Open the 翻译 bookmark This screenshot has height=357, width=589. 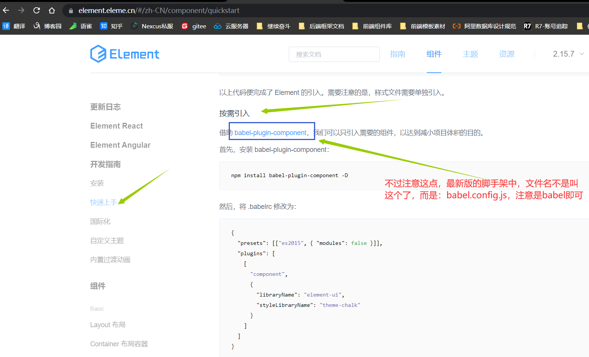point(14,26)
